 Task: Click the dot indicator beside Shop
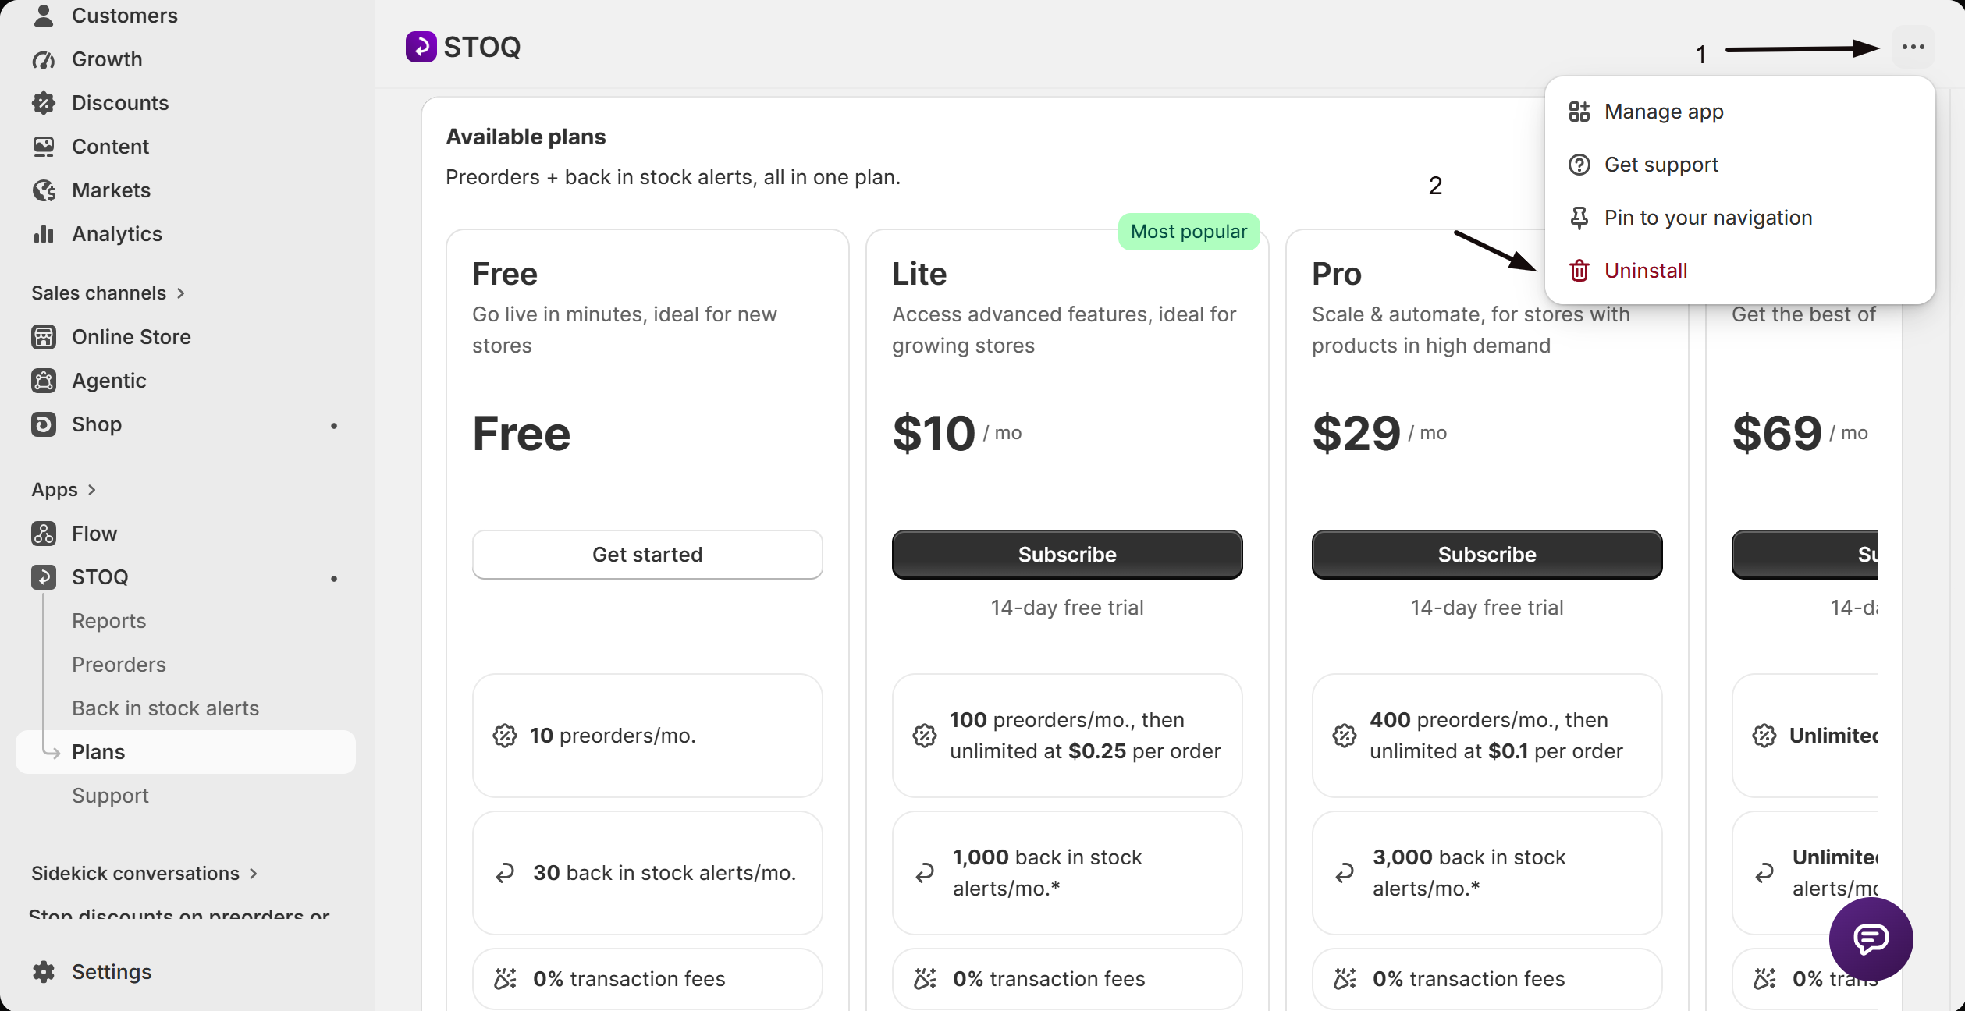(334, 426)
